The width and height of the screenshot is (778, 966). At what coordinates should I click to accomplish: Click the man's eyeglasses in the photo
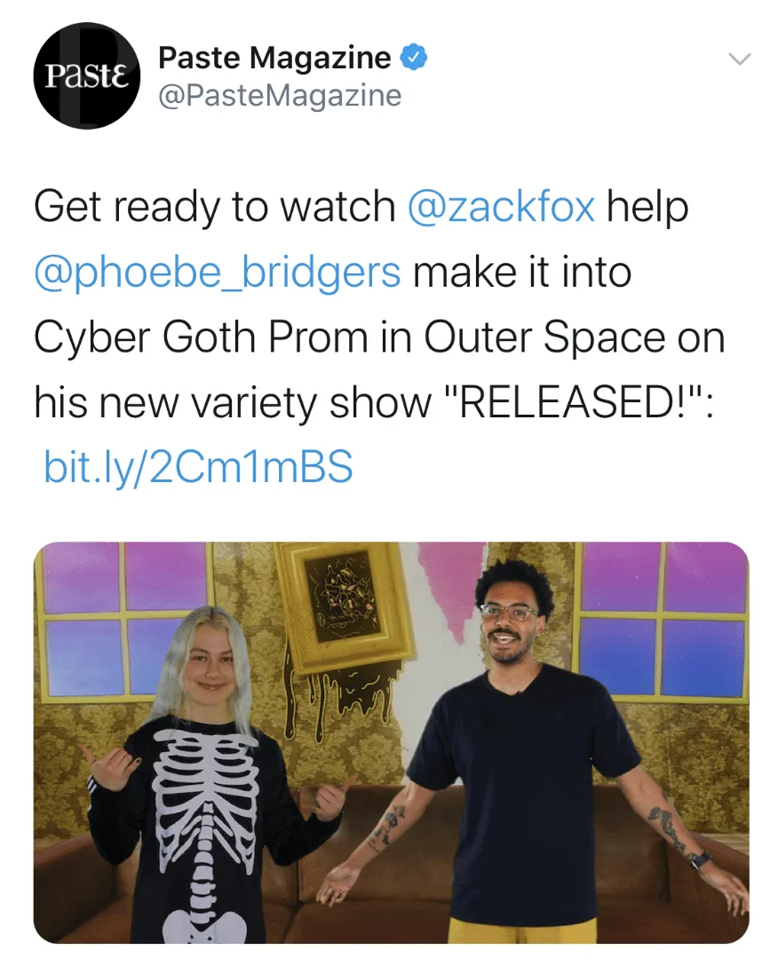(509, 613)
